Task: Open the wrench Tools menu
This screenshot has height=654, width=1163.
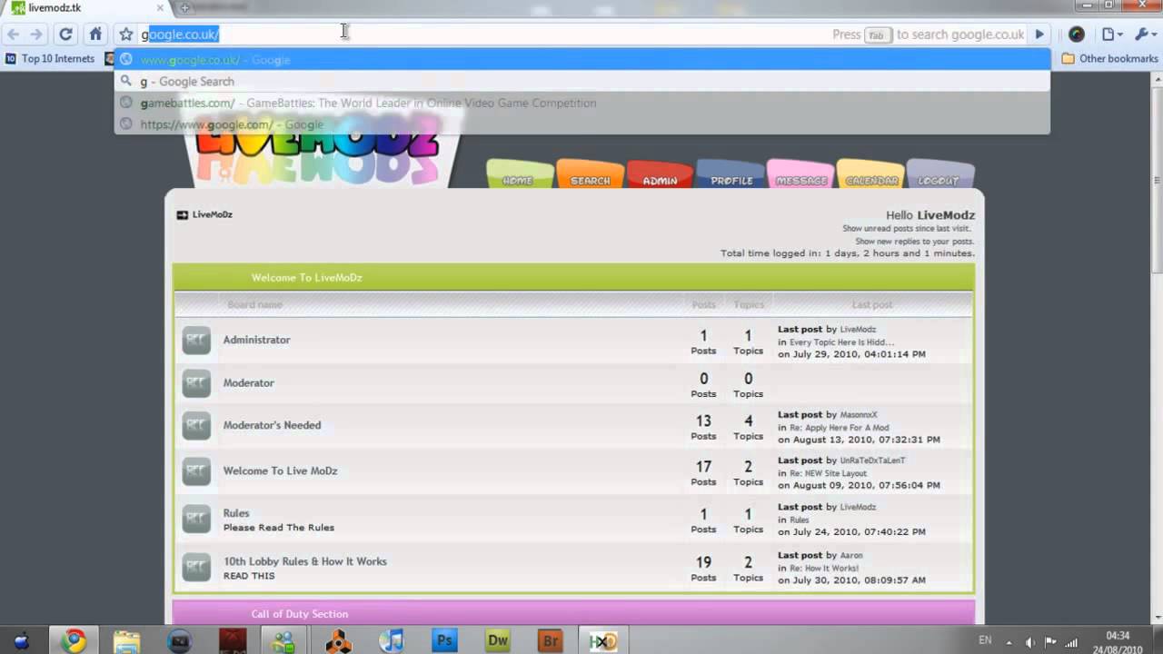Action: tap(1146, 35)
